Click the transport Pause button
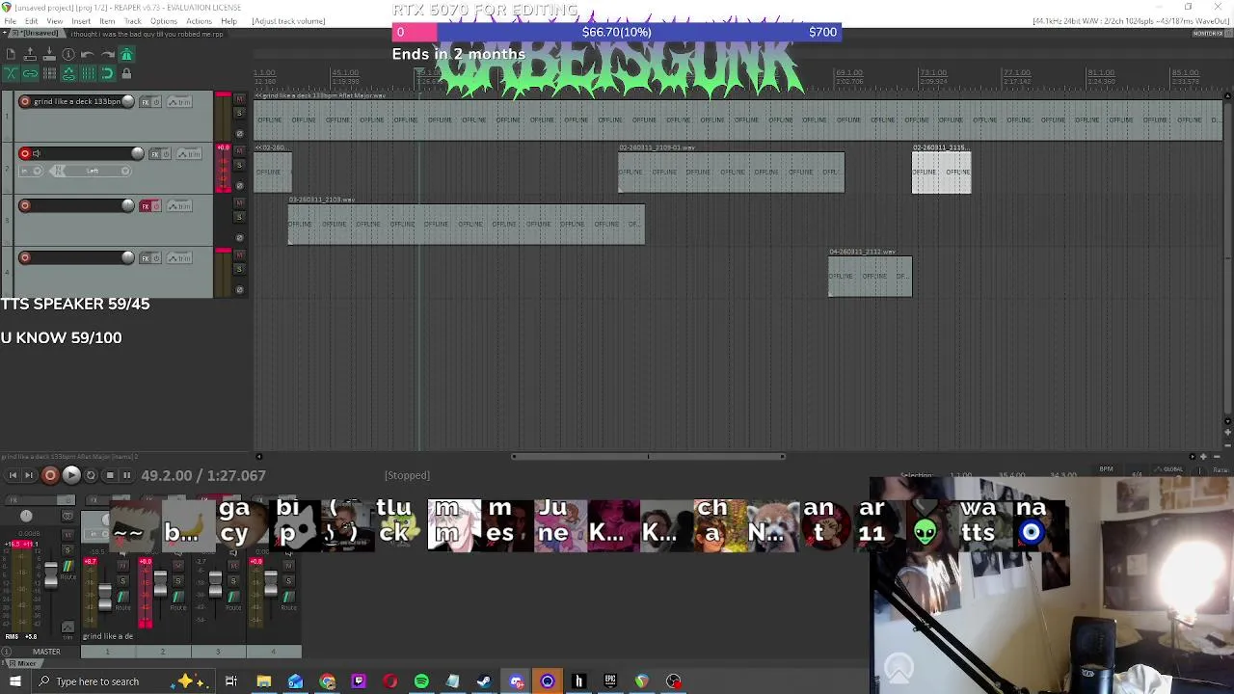Viewport: 1234px width, 694px height. click(x=126, y=475)
